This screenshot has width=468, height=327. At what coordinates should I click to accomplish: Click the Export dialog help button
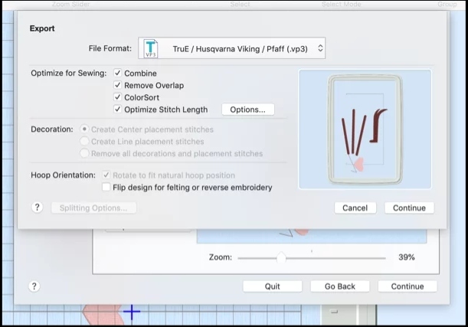[x=37, y=208]
